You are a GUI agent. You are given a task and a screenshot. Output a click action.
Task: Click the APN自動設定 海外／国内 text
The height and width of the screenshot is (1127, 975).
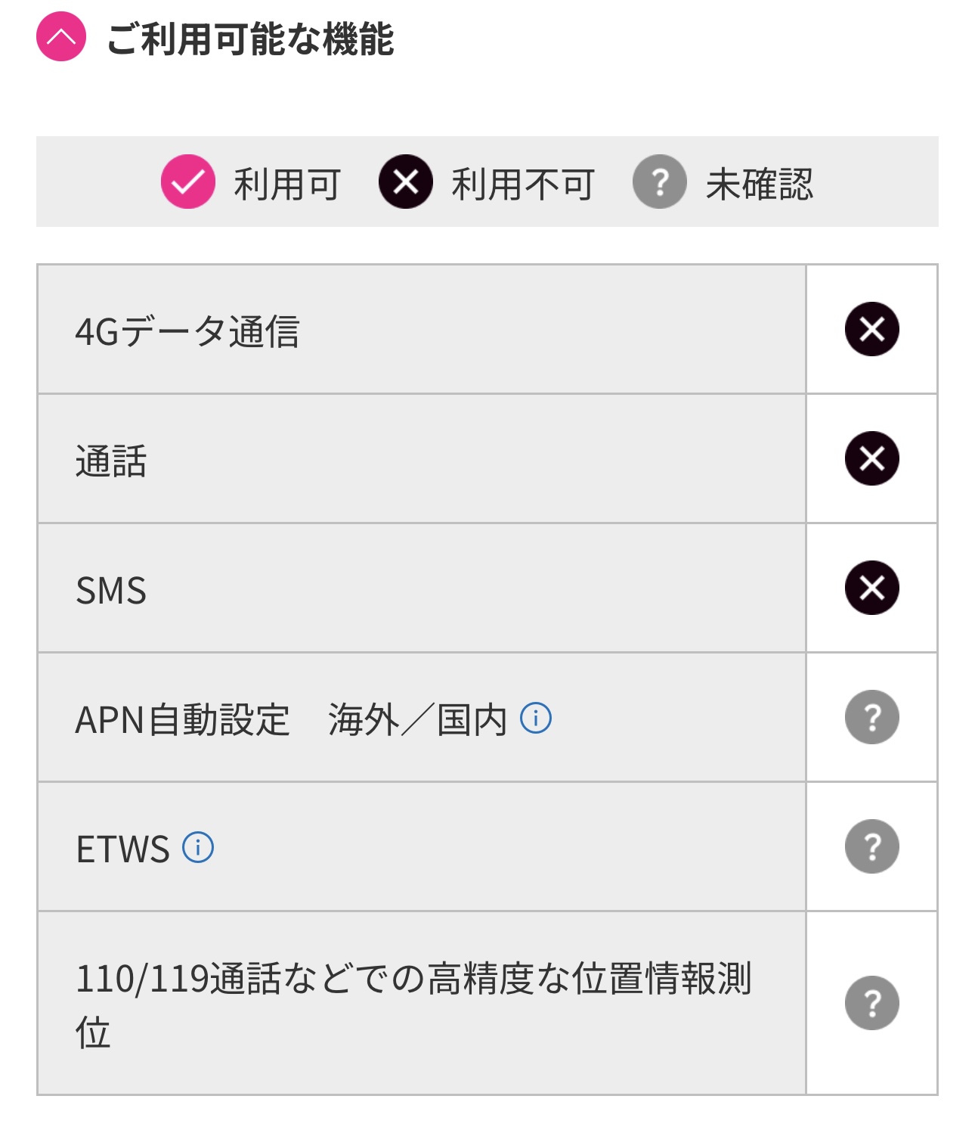[x=291, y=719]
